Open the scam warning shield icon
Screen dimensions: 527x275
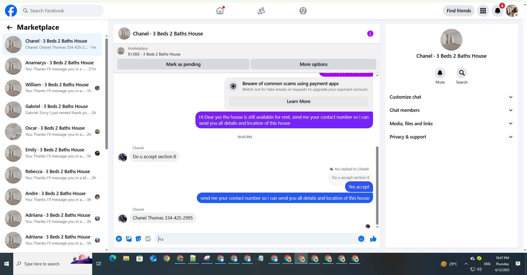pyautogui.click(x=233, y=86)
